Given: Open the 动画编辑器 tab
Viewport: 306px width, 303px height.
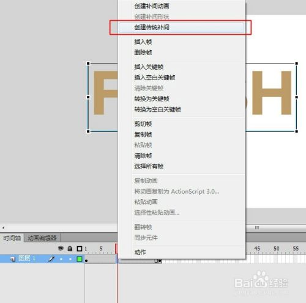Looking at the screenshot, I should (x=42, y=238).
